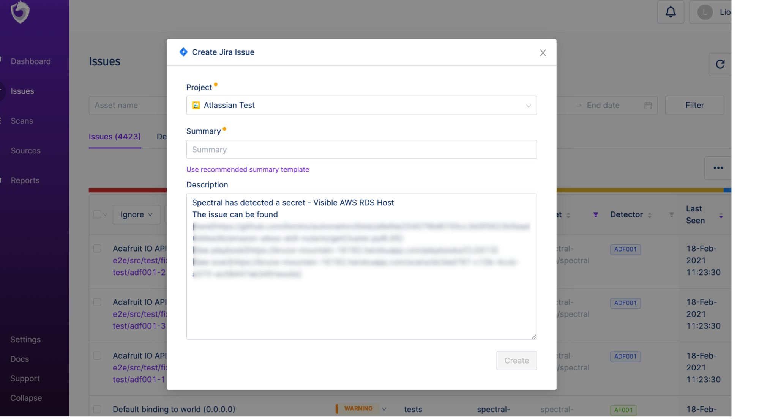This screenshot has width=759, height=419.
Task: Click the calendar icon in End date field
Action: [x=648, y=106]
